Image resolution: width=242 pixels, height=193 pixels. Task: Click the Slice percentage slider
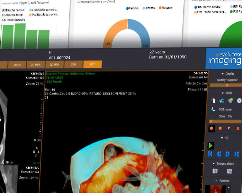225,121
